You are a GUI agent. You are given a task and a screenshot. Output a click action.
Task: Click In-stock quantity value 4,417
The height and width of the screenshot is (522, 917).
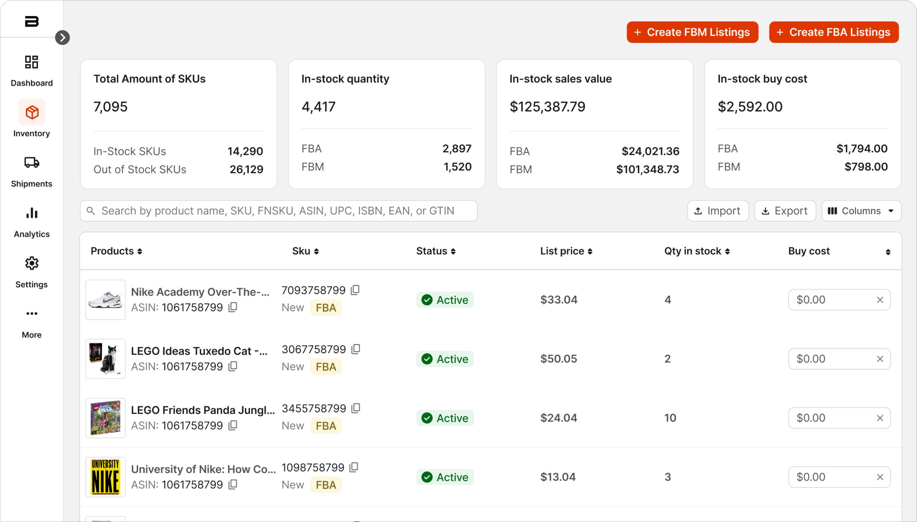318,107
